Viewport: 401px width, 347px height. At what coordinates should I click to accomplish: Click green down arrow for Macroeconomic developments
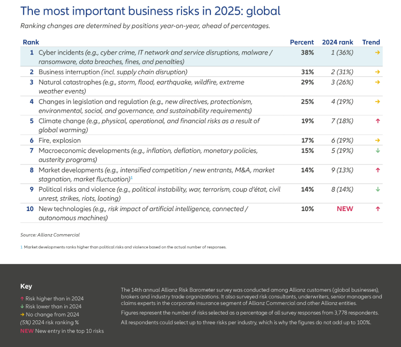coord(378,151)
